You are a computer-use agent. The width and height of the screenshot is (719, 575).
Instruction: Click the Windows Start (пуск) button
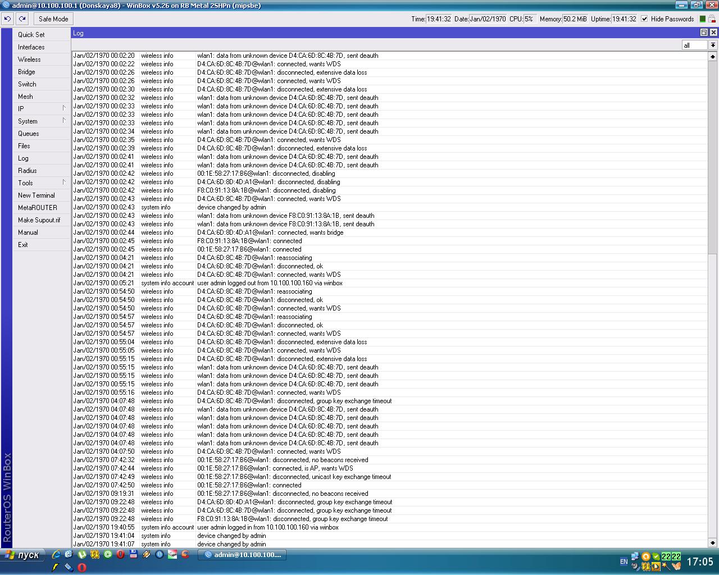point(22,555)
